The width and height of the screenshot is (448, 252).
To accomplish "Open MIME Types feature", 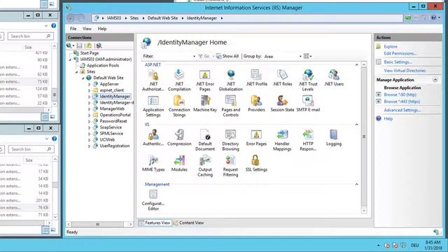I will tap(153, 163).
